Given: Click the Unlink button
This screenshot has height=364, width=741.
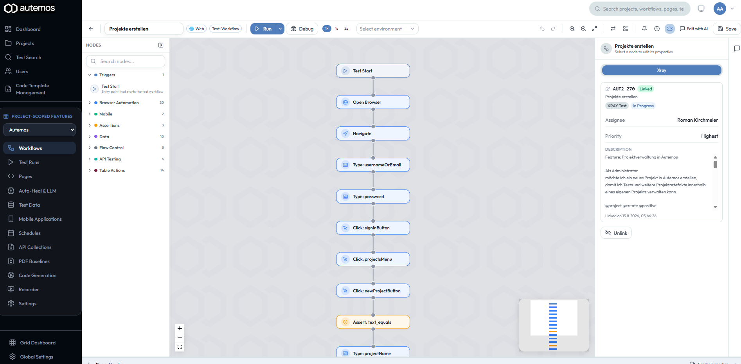Looking at the screenshot, I should click(616, 233).
